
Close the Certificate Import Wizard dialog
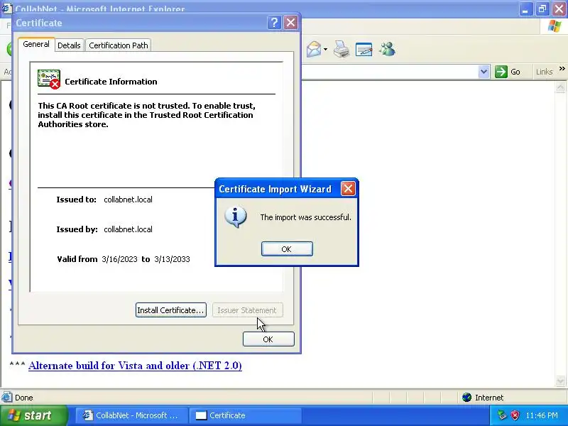coord(348,188)
